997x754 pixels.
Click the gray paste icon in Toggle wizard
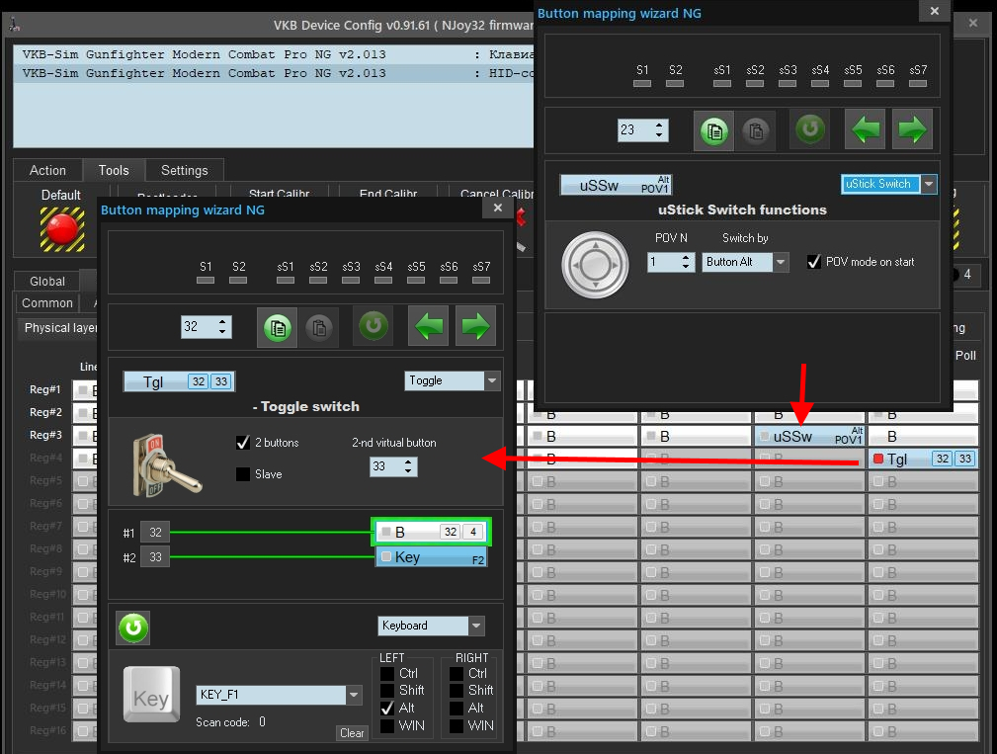[x=319, y=327]
